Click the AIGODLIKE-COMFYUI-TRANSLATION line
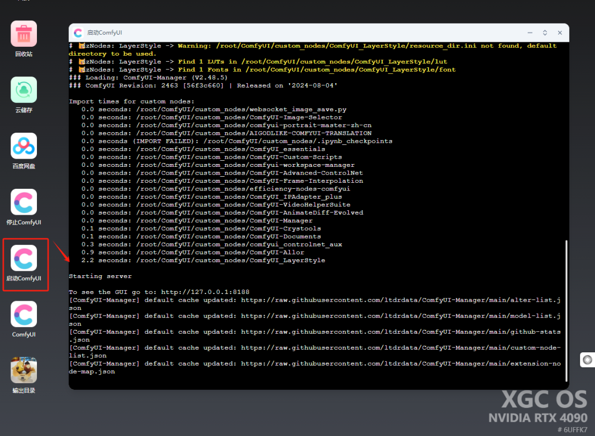The height and width of the screenshot is (436, 595). (226, 133)
